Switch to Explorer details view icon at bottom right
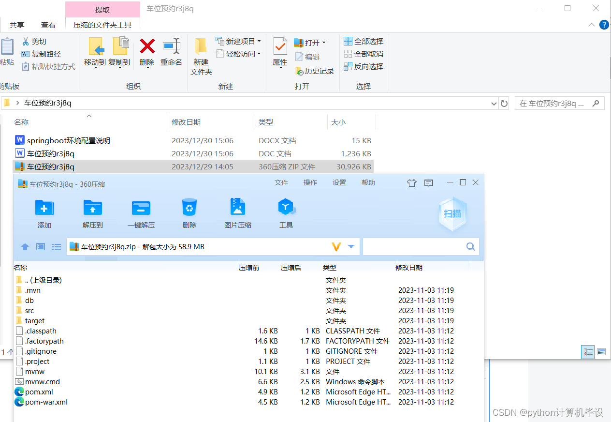 (588, 352)
